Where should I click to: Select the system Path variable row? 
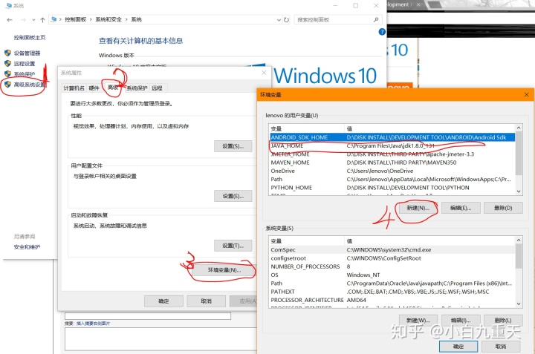click(392, 283)
